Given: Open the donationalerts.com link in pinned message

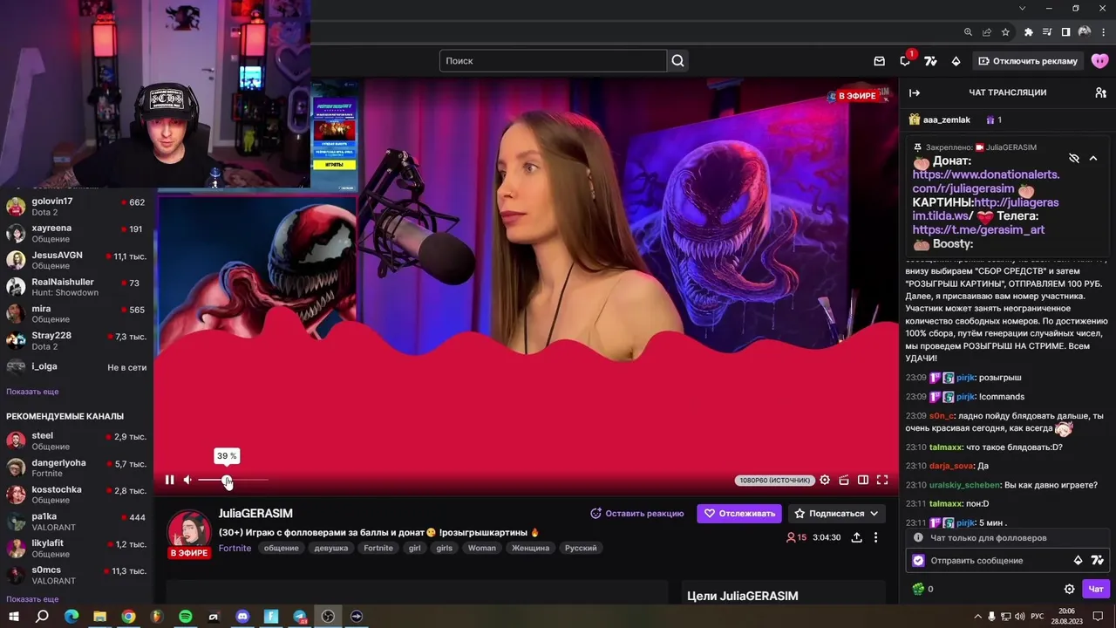Looking at the screenshot, I should click(x=985, y=181).
